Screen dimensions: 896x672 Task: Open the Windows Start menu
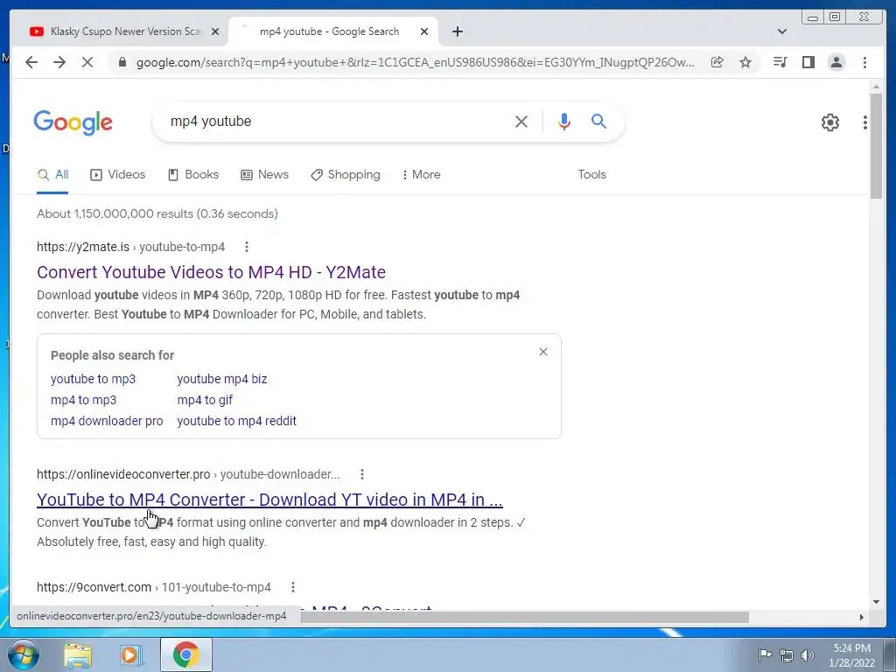[x=24, y=654]
